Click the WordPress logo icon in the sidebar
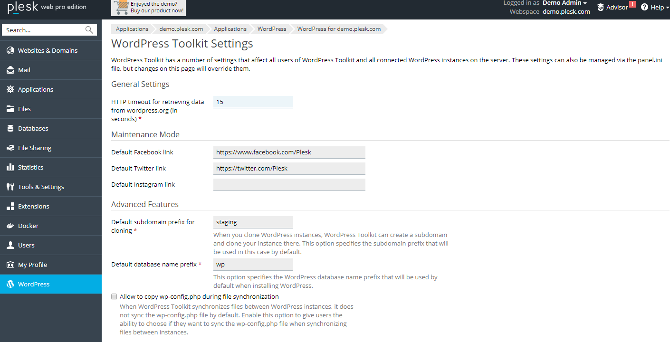Screen dimensions: 670x342 pos(10,284)
